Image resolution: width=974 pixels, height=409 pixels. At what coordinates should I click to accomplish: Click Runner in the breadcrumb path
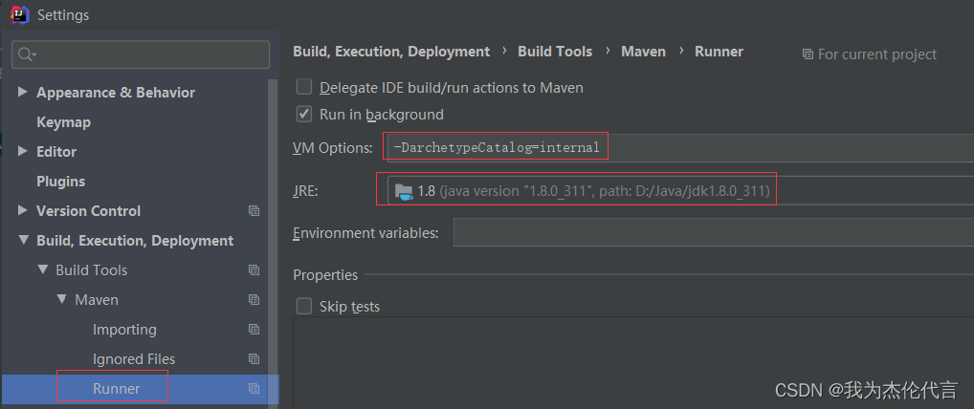(x=719, y=52)
